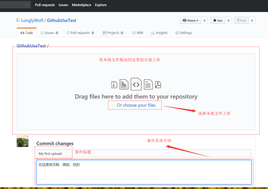Click the Fork button

point(242,20)
